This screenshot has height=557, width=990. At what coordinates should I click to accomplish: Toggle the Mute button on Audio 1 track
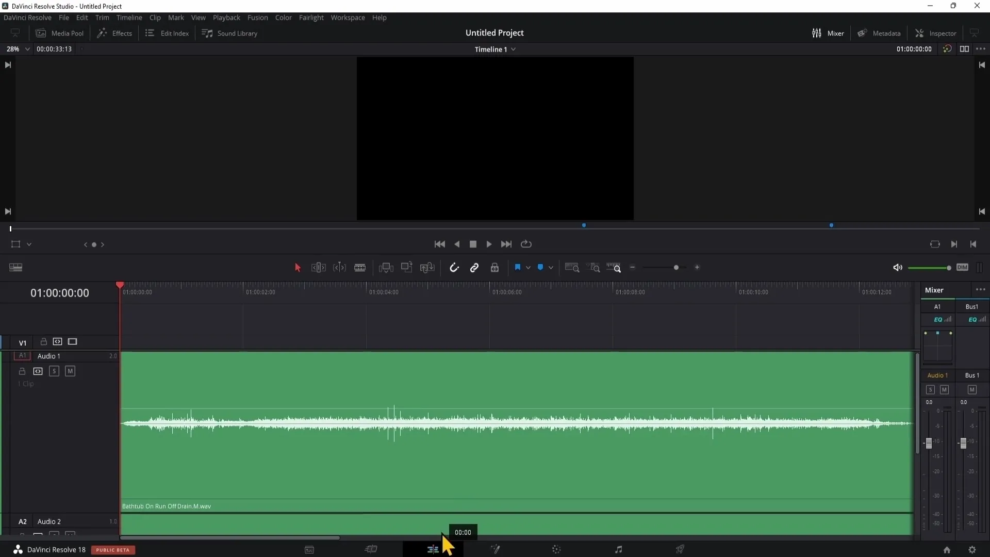coord(70,371)
